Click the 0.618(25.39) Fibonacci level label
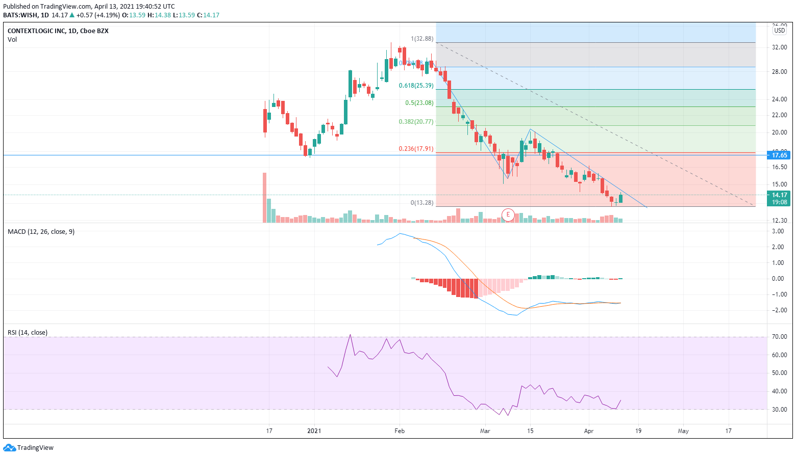This screenshot has height=457, width=796. 416,86
